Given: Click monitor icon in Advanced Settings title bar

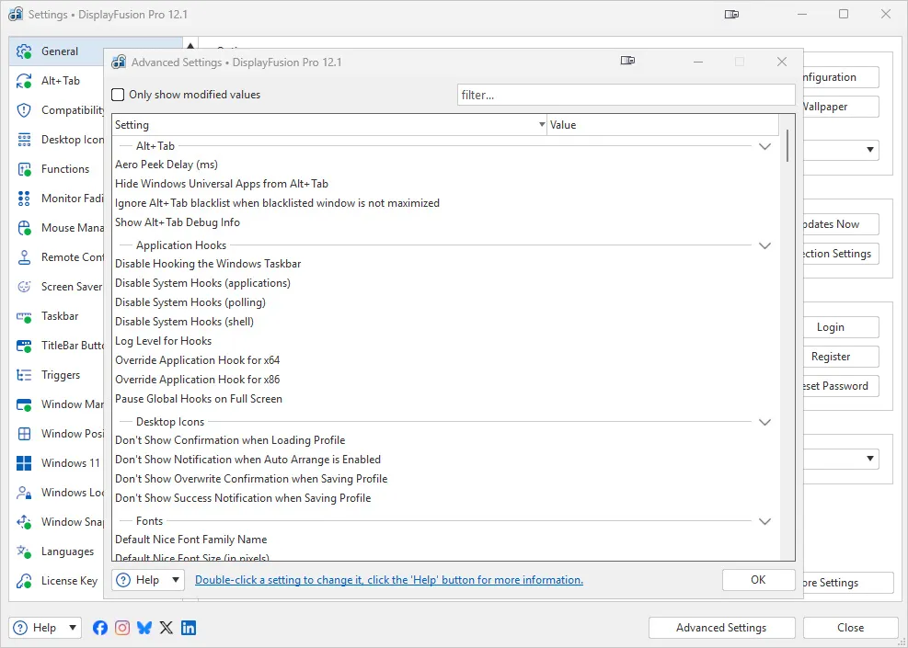Looking at the screenshot, I should (627, 61).
